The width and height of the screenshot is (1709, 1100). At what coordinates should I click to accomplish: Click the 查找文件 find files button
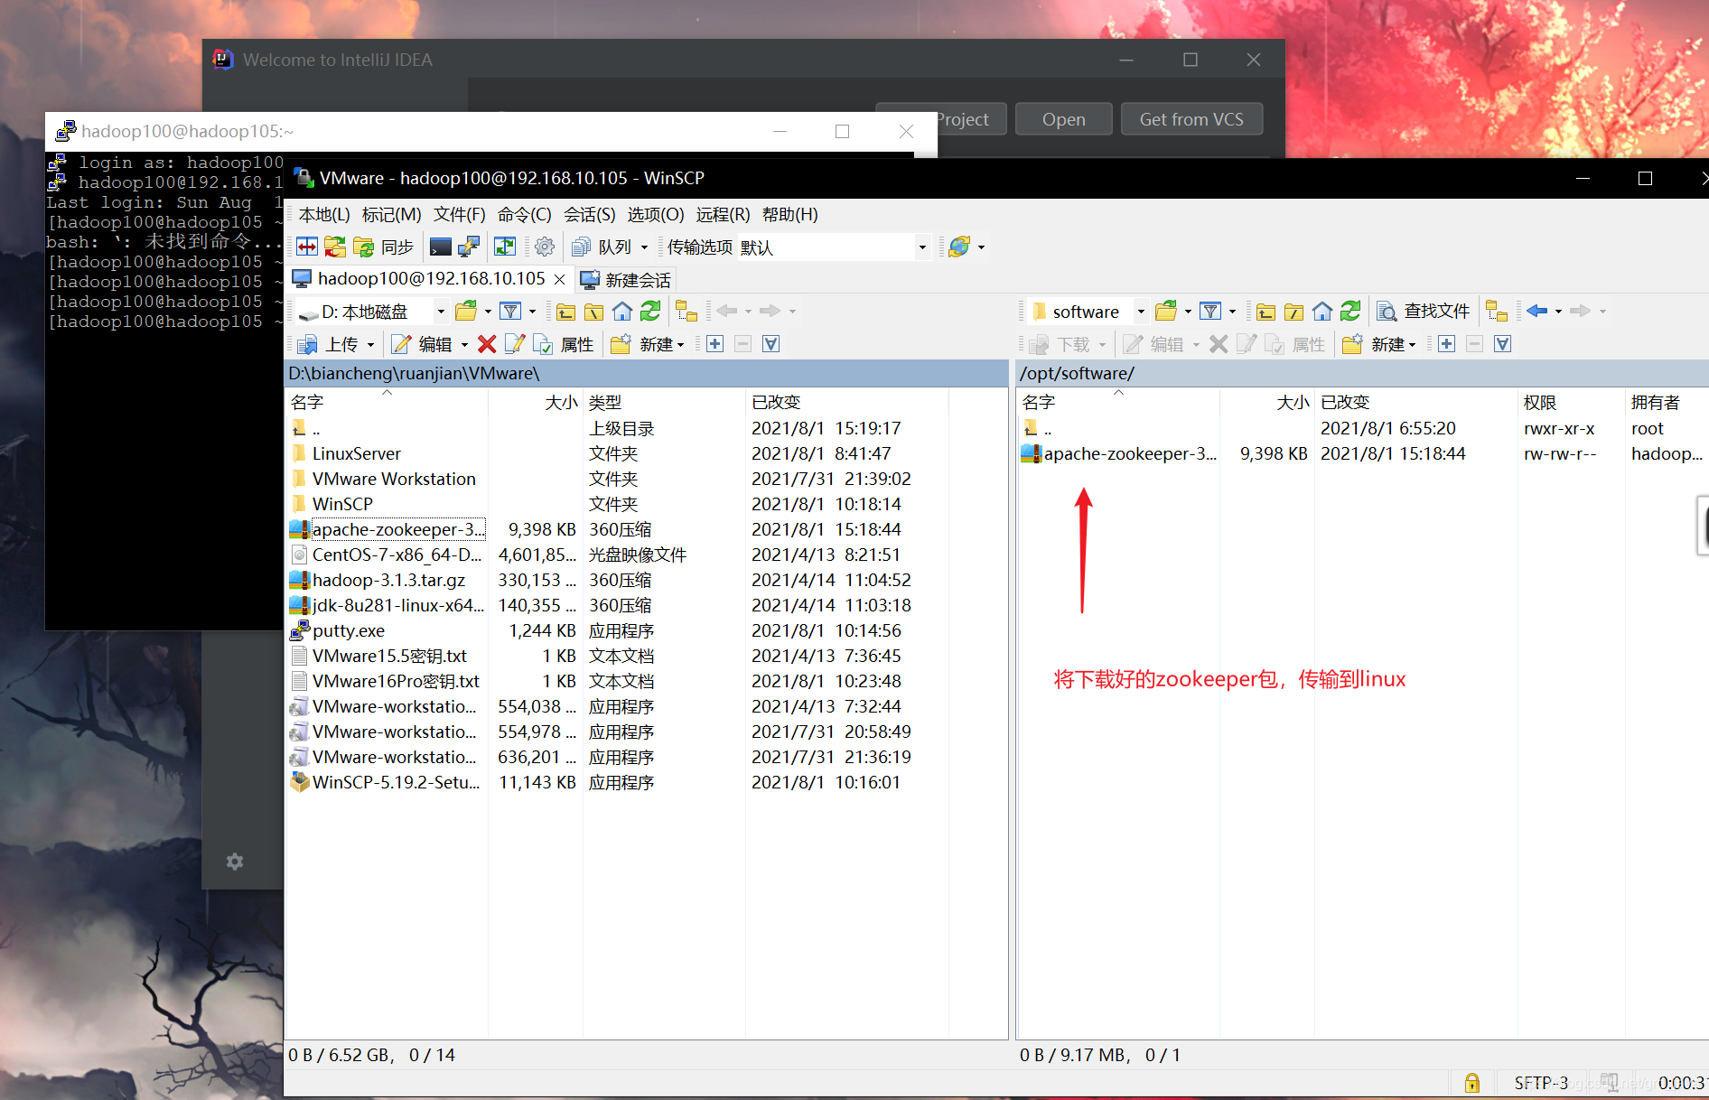[1424, 312]
